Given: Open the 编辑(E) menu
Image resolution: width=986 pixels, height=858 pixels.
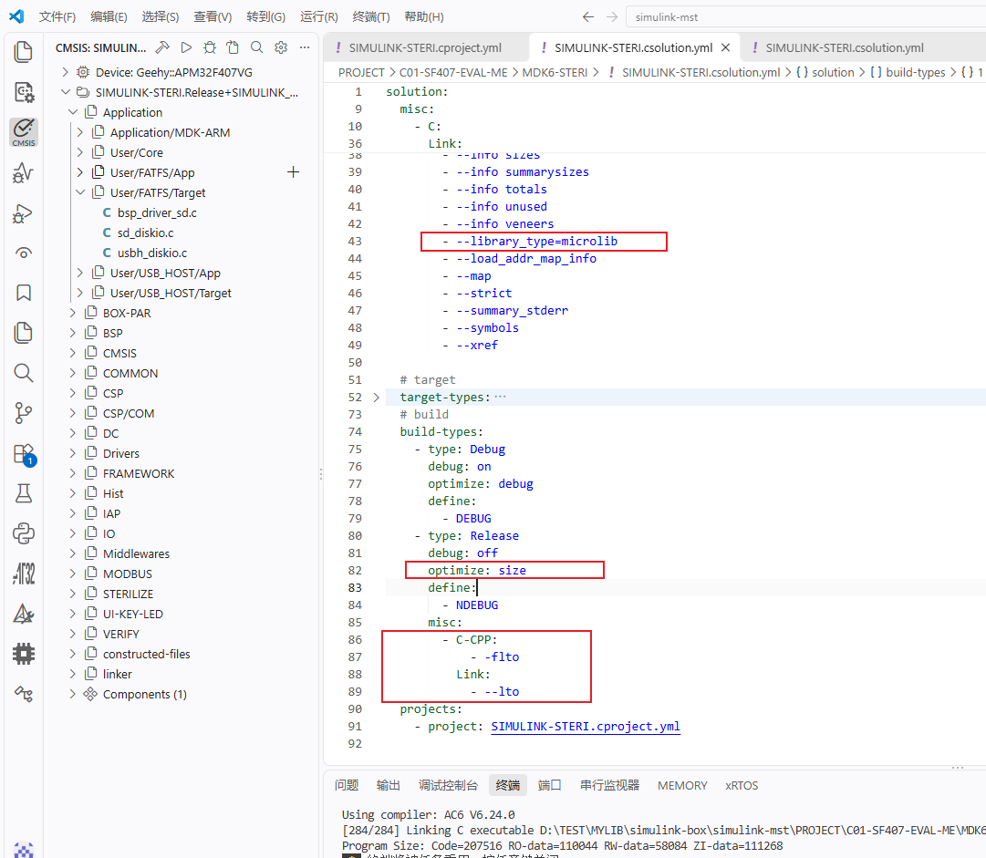Looking at the screenshot, I should pyautogui.click(x=109, y=17).
